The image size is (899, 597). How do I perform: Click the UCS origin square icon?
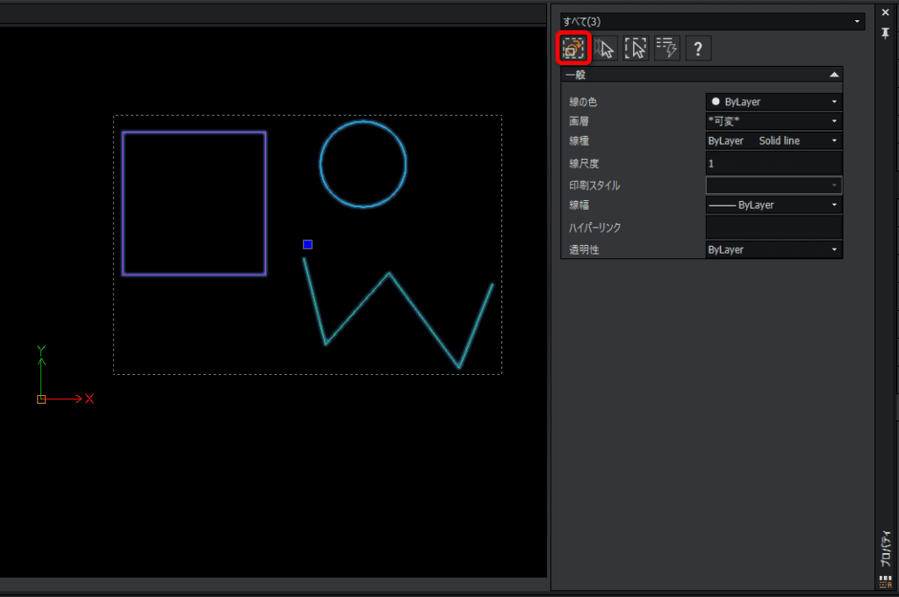(x=41, y=399)
